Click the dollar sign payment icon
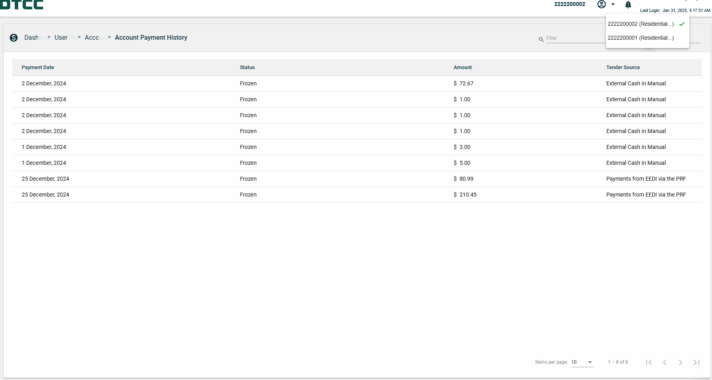Viewport: 712px width, 380px height. 14,38
